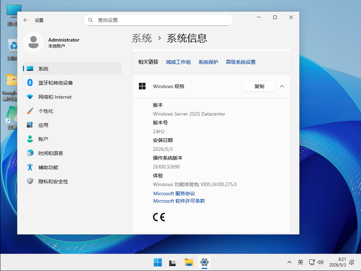Image resolution: width=361 pixels, height=271 pixels.
Task: Open Task View on the taskbar
Action: (173, 262)
